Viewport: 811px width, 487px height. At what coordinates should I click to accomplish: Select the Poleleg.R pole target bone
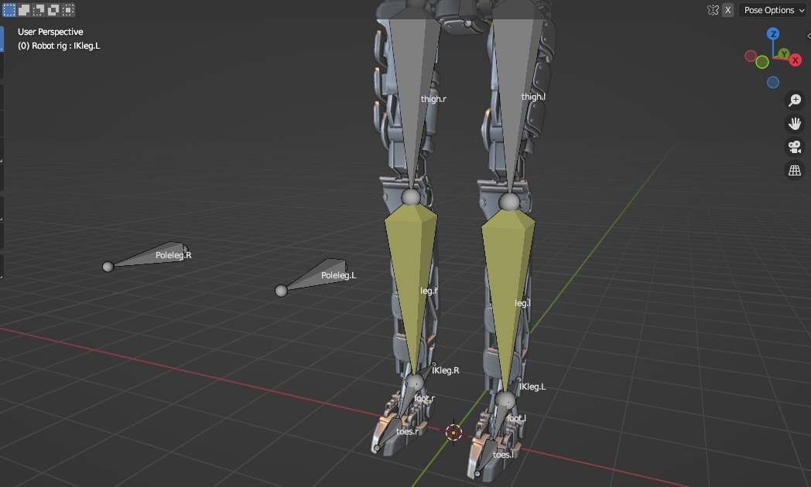(150, 254)
